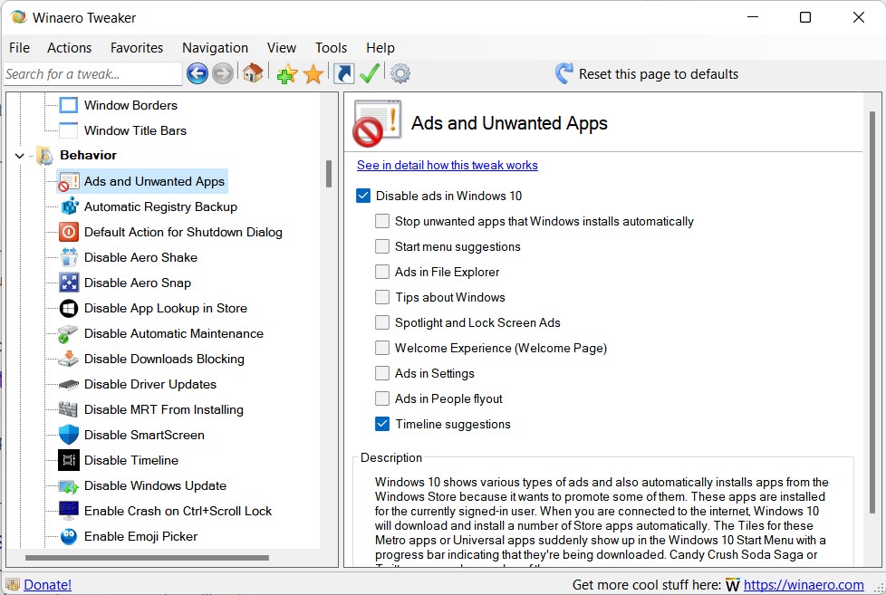Open settings via the gear icon
Image resolution: width=886 pixels, height=595 pixels.
[400, 73]
